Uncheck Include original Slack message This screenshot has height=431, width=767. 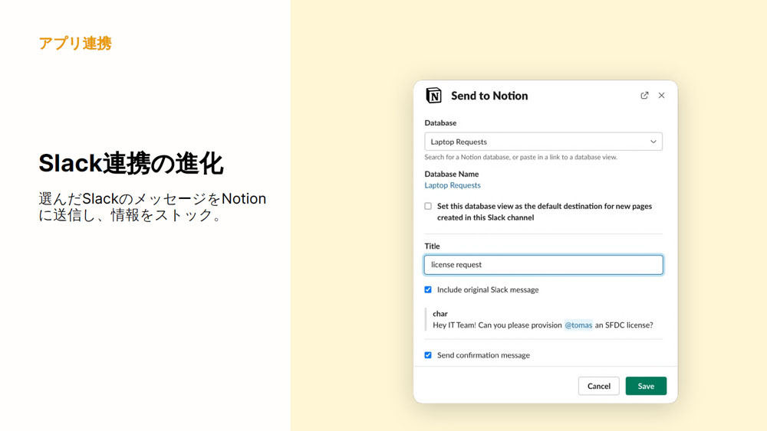(428, 289)
